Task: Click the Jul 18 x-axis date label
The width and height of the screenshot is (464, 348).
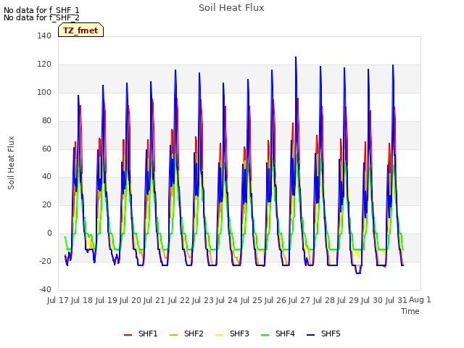Action: 82,300
